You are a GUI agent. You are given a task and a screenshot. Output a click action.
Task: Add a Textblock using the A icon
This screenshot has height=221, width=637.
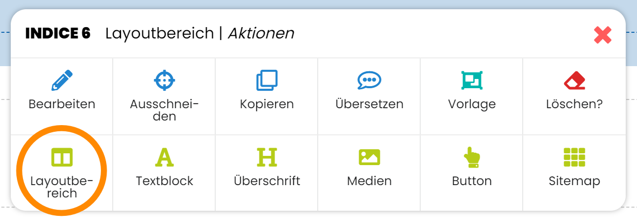[165, 157]
